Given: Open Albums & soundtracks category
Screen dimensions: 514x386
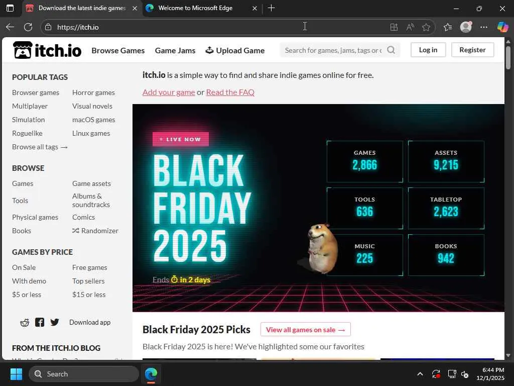Looking at the screenshot, I should coord(91,200).
